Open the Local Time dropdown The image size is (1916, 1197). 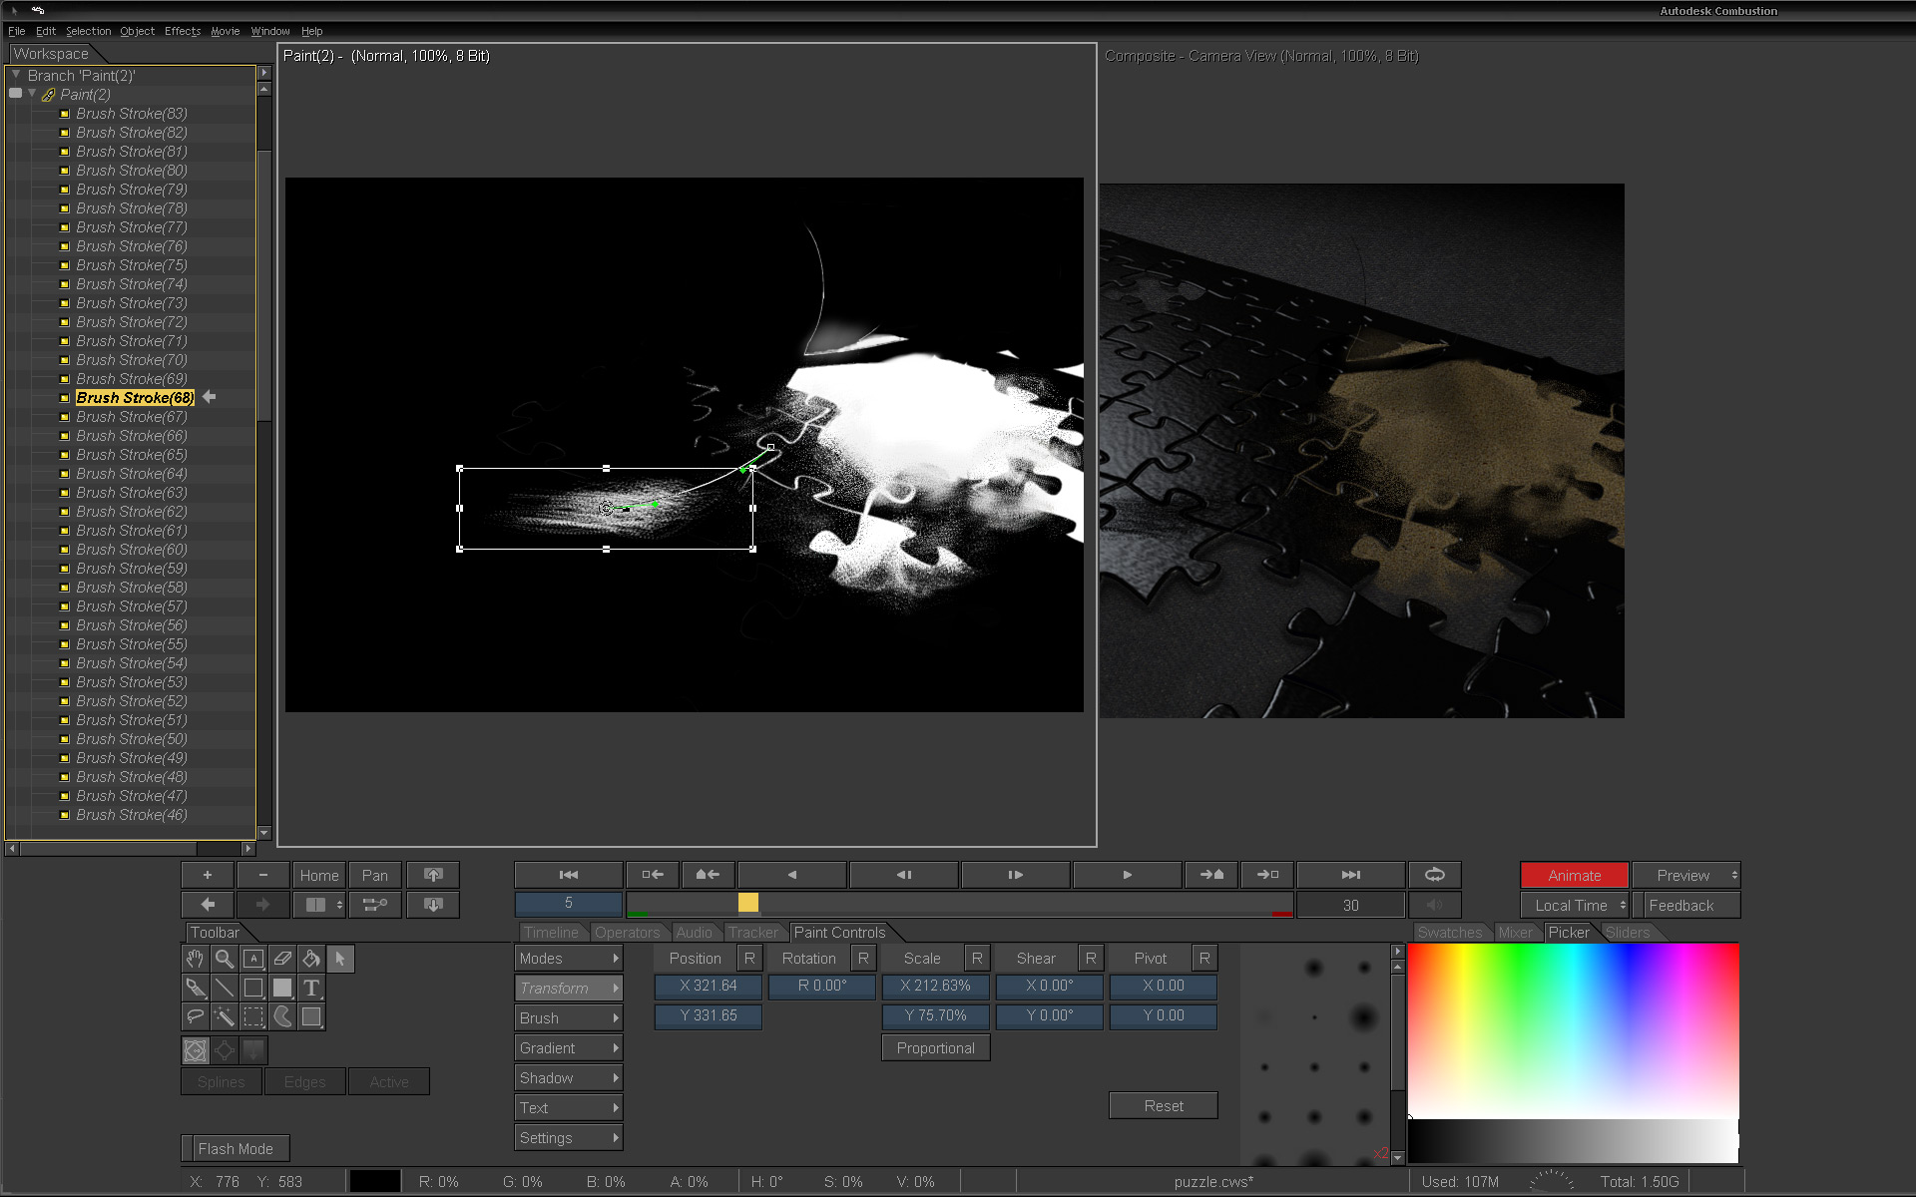(x=1574, y=905)
